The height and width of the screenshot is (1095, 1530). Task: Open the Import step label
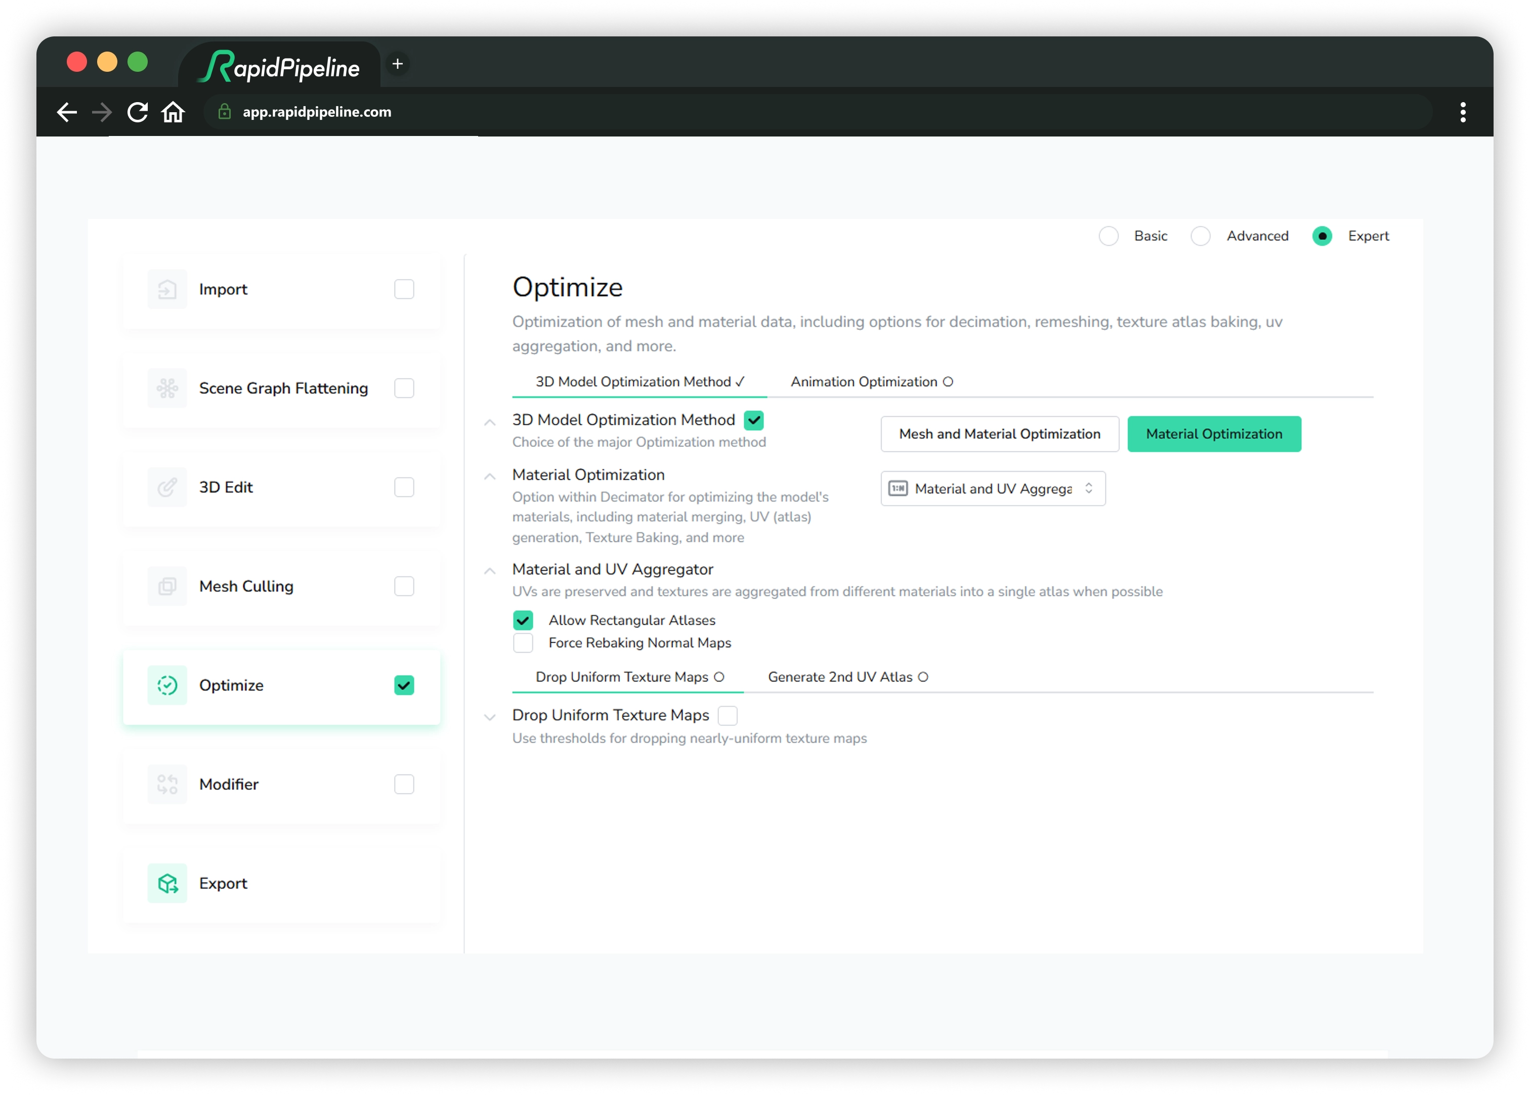click(x=223, y=289)
